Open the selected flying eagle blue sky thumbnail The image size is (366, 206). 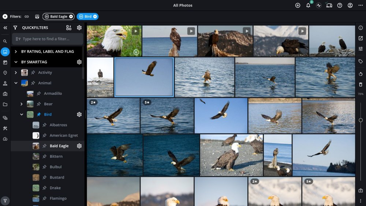(144, 77)
